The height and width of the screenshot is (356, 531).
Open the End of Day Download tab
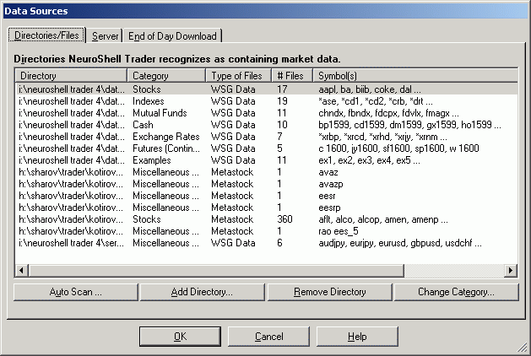172,36
